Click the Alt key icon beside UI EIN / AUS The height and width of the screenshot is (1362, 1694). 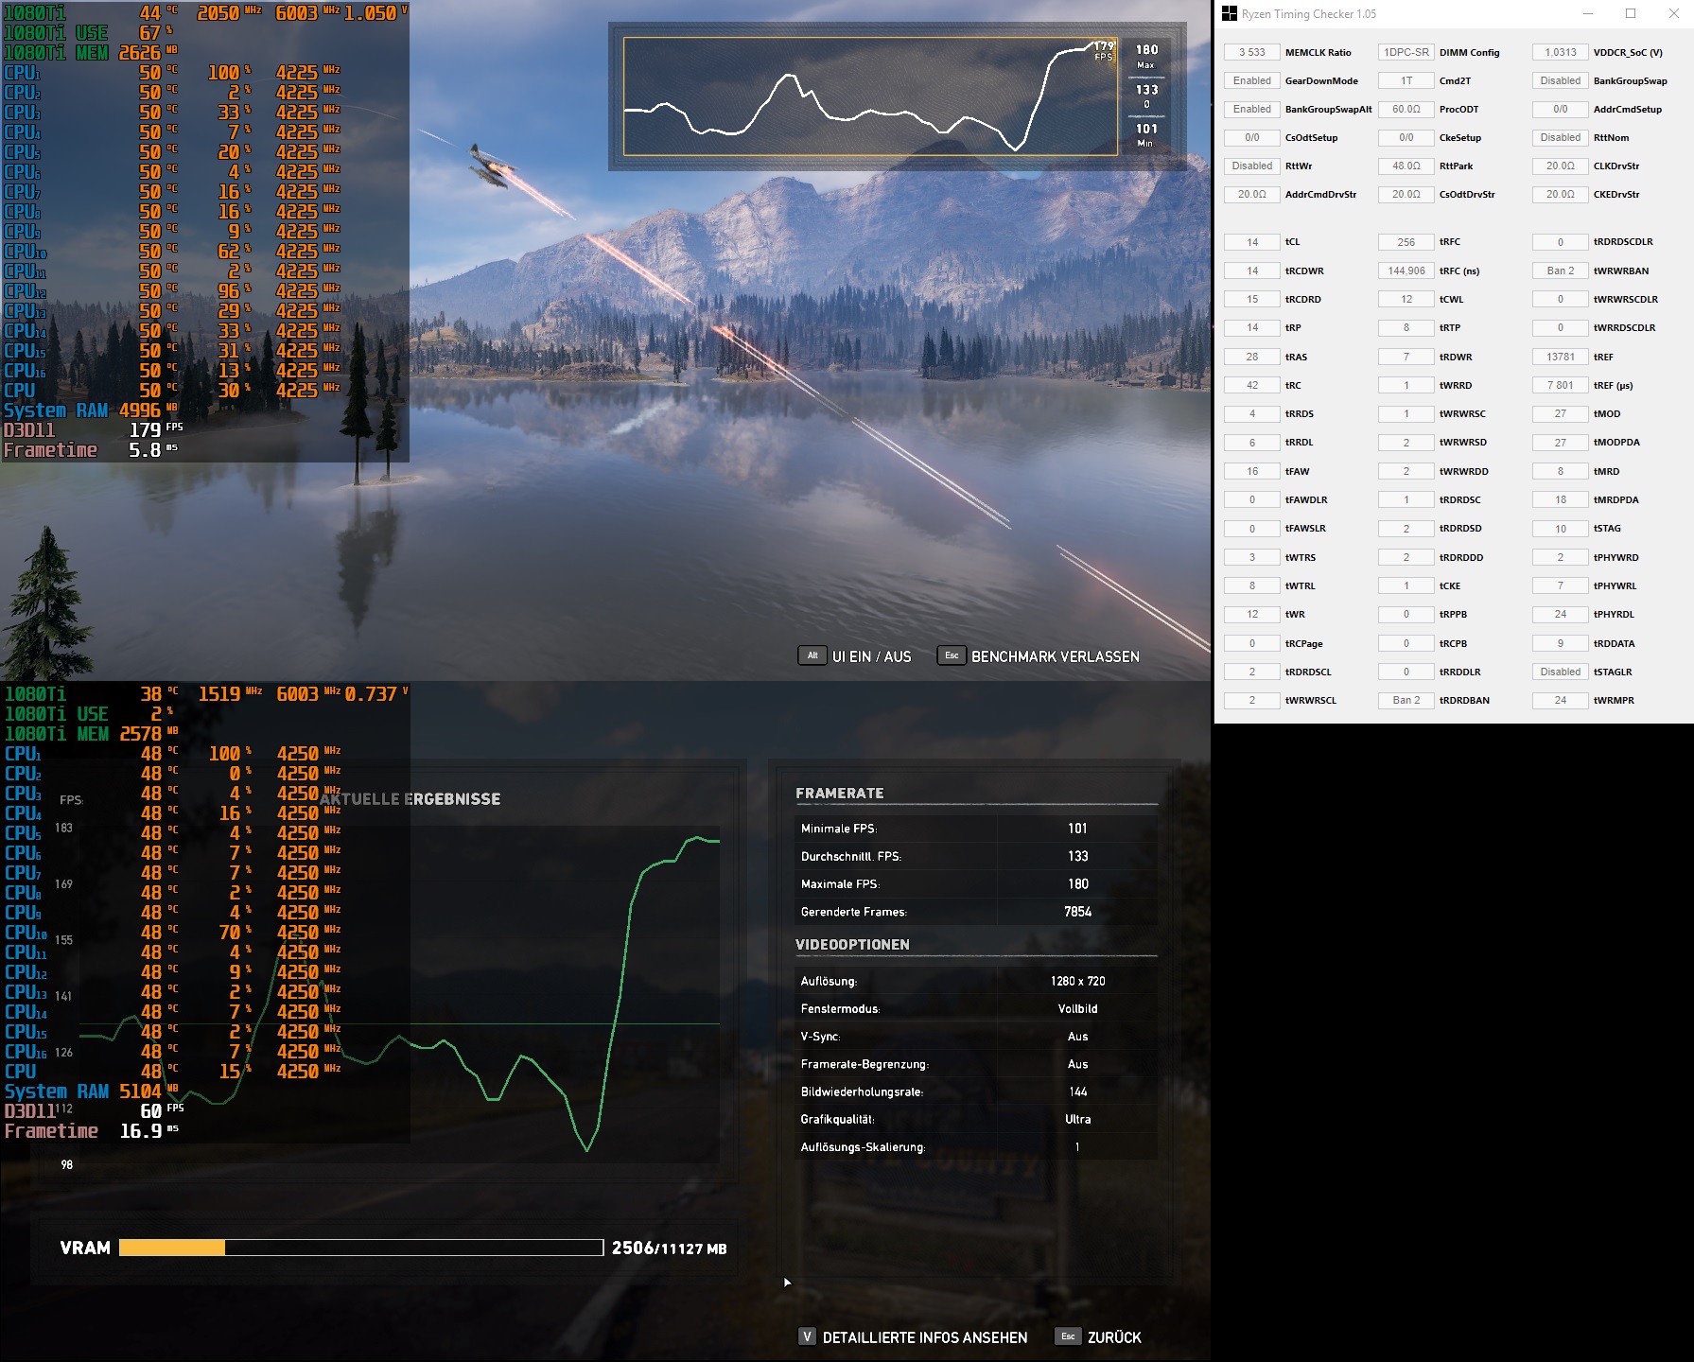coord(812,655)
